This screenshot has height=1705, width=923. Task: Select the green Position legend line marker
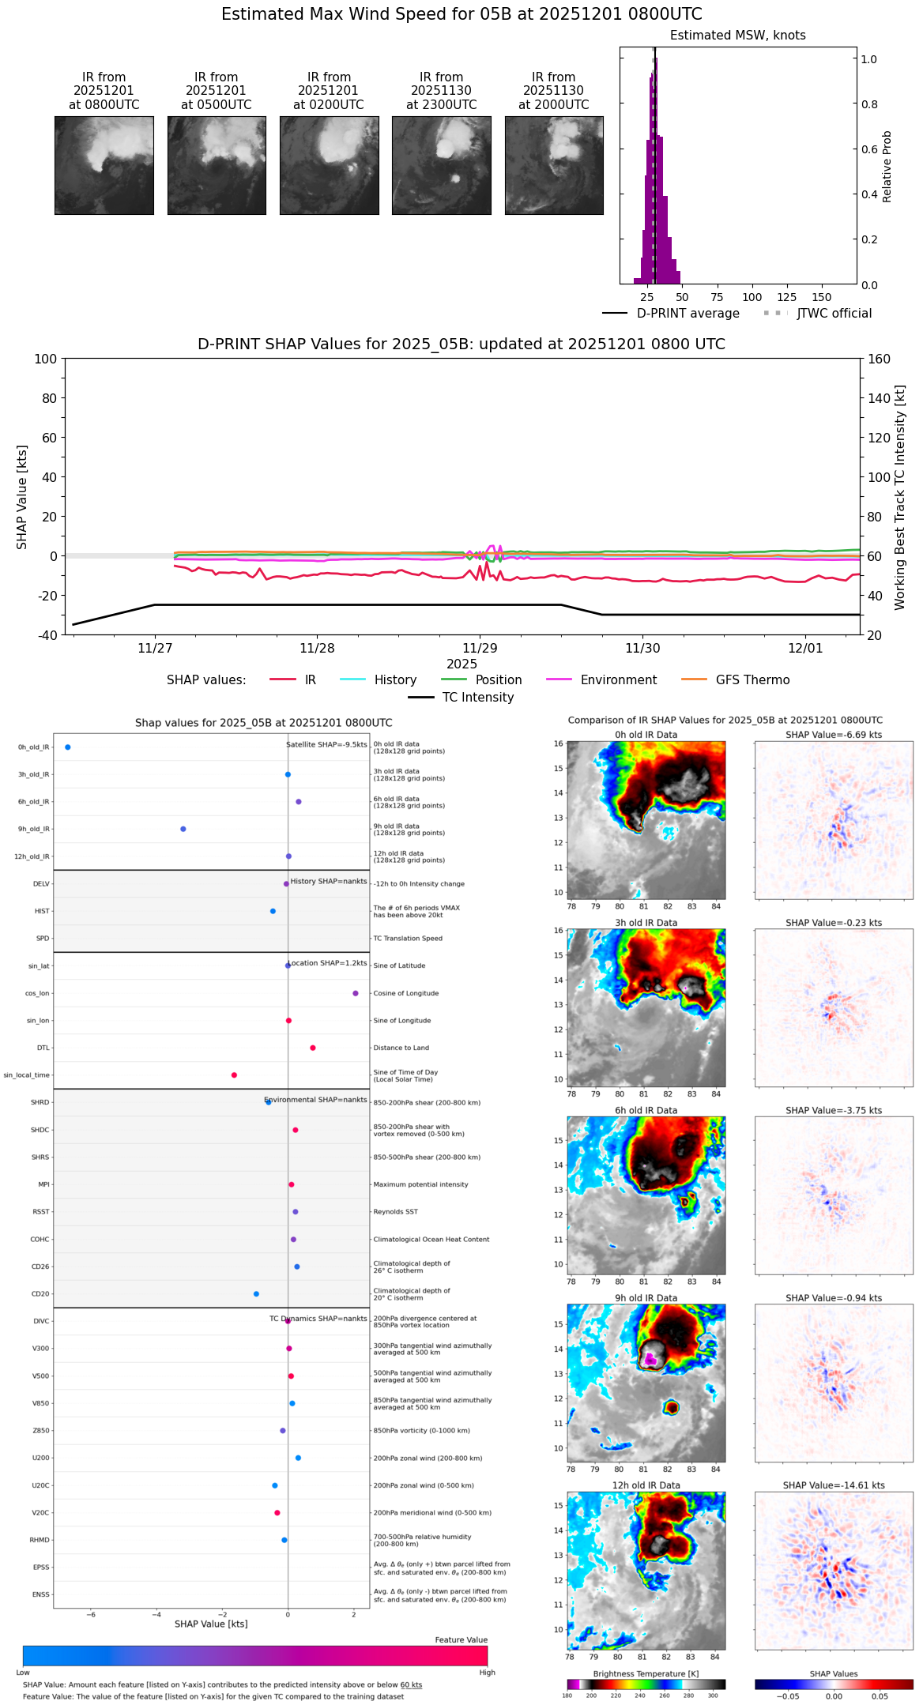454,679
